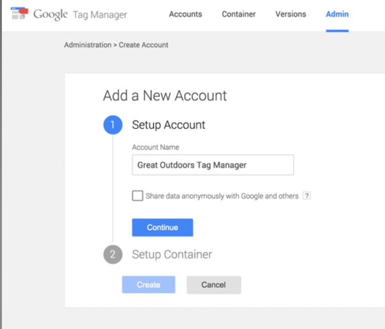Enable Share data anonymously checkbox
The width and height of the screenshot is (385, 329).
[137, 196]
